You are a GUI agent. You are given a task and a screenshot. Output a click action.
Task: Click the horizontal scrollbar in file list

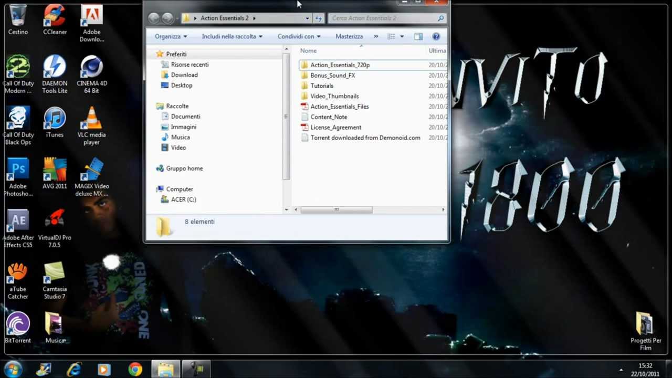337,209
